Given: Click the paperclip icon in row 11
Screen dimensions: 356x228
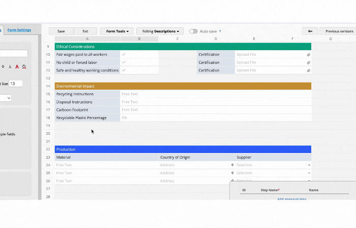Looking at the screenshot, I should point(308,63).
